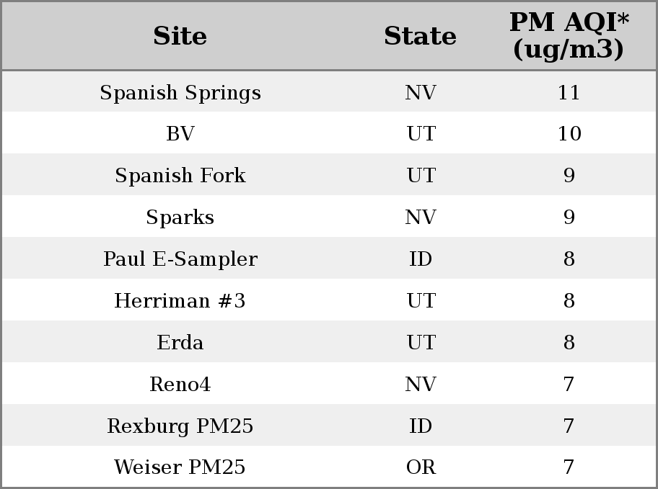Screen dimensions: 658x489
Task: Click the Site column header
Action: (180, 36)
